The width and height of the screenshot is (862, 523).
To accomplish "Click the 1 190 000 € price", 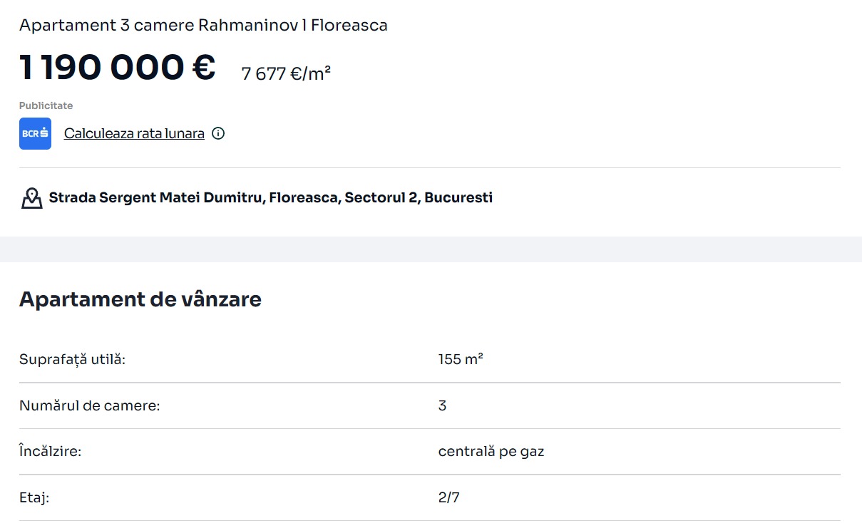I will pos(117,68).
